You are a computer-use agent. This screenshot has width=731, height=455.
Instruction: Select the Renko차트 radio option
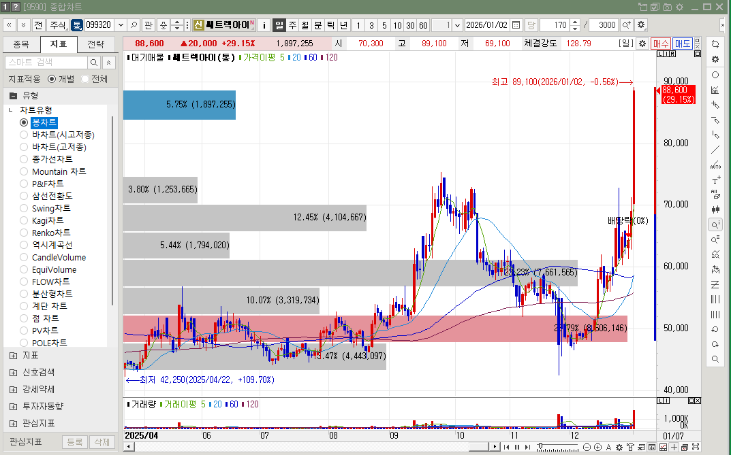coord(24,233)
